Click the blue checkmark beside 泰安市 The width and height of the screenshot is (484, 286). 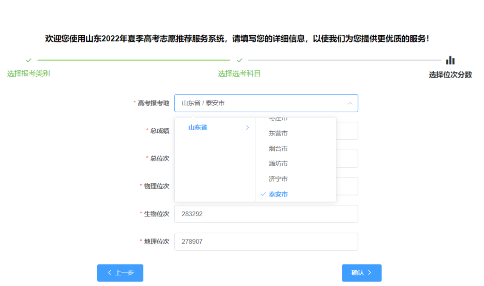point(263,195)
